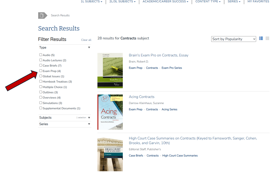
Task: Click the Exam Pro Series tag link
Action: [172, 68]
